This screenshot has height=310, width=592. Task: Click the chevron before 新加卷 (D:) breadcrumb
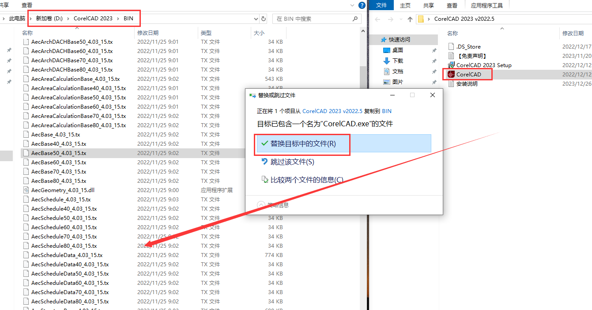pyautogui.click(x=30, y=19)
